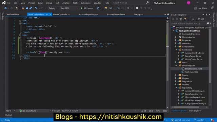Click the No issues found indicator
This screenshot has height=122, width=217.
(x=28, y=111)
